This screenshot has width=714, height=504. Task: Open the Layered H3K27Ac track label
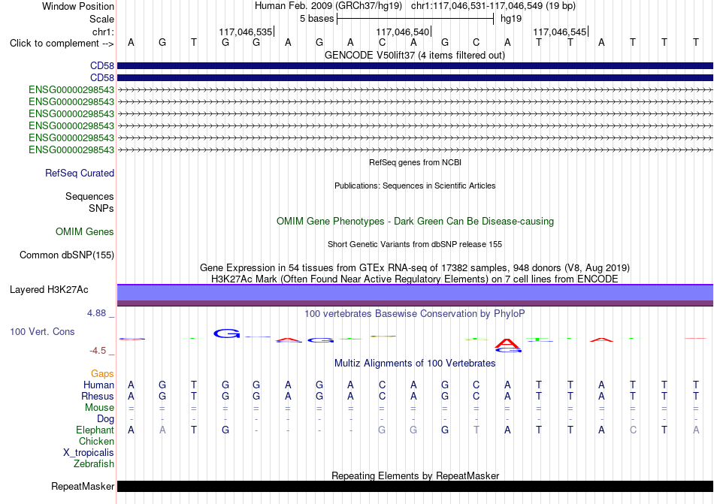pos(49,290)
